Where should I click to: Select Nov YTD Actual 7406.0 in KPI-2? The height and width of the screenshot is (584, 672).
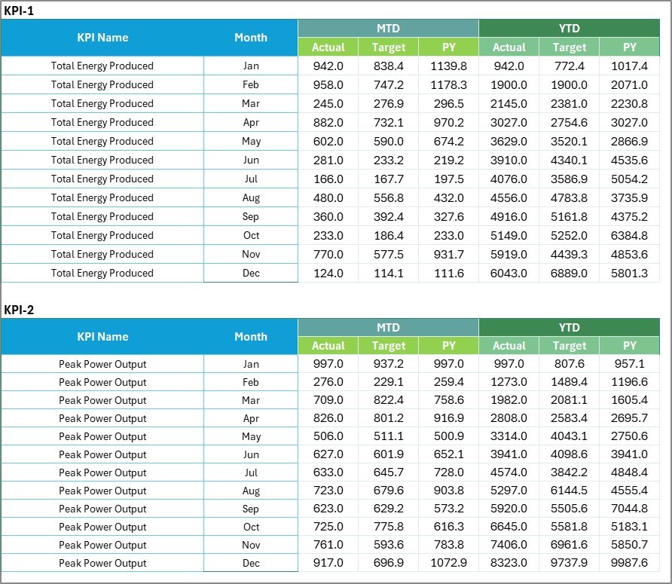[509, 545]
